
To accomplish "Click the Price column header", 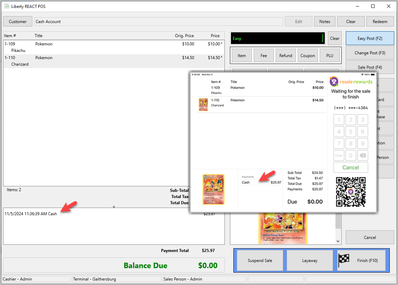I will pyautogui.click(x=215, y=36).
